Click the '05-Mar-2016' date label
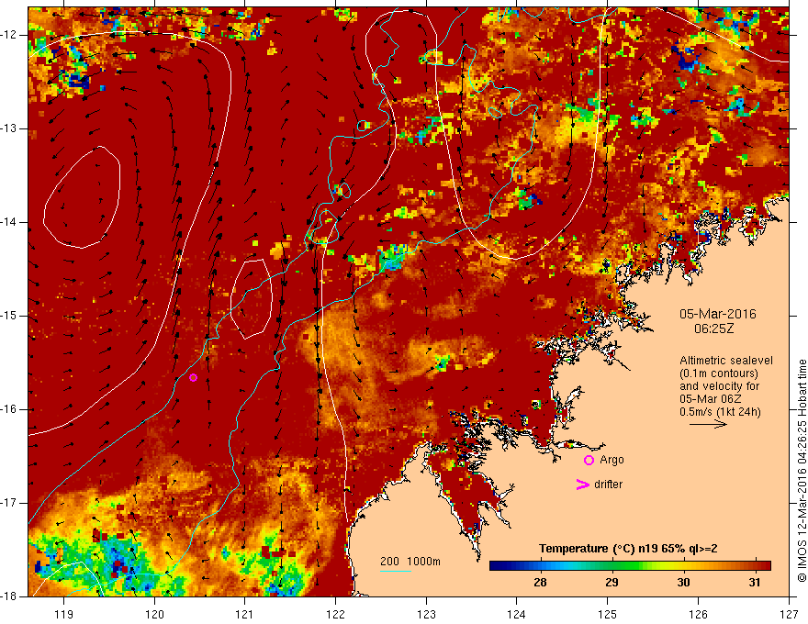Image resolution: width=808 pixels, height=624 pixels. coord(718,314)
